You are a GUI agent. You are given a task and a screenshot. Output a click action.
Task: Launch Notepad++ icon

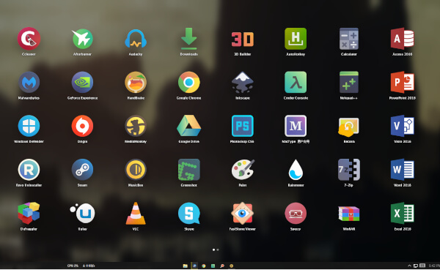pos(349,82)
